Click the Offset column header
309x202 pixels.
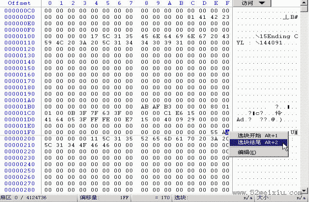19,3
